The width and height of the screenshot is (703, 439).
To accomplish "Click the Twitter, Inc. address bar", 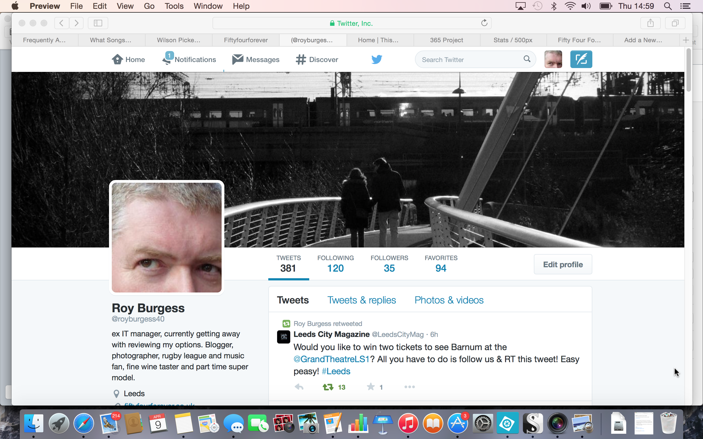I will coord(351,23).
